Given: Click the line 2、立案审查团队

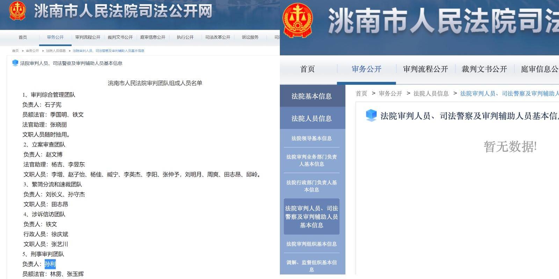Looking at the screenshot, I should point(44,144).
